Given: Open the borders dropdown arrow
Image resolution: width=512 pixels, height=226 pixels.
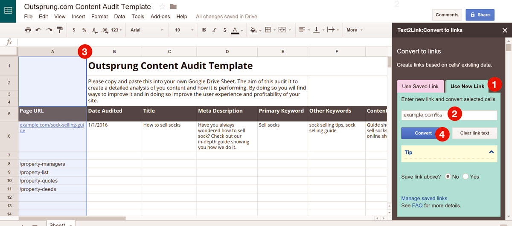Looking at the screenshot, I should (x=274, y=30).
